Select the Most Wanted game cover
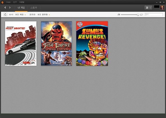The image size is (166, 118). (x=21, y=43)
